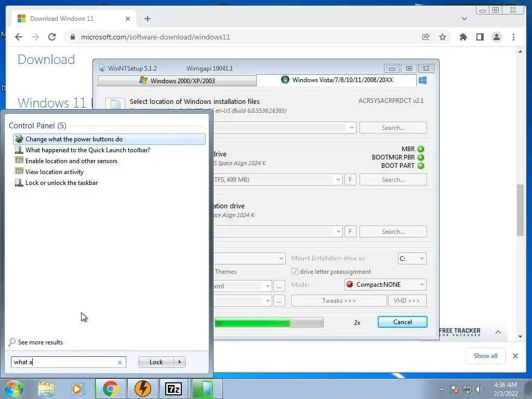Open View location activity result
The height and width of the screenshot is (399, 532).
pyautogui.click(x=109, y=171)
